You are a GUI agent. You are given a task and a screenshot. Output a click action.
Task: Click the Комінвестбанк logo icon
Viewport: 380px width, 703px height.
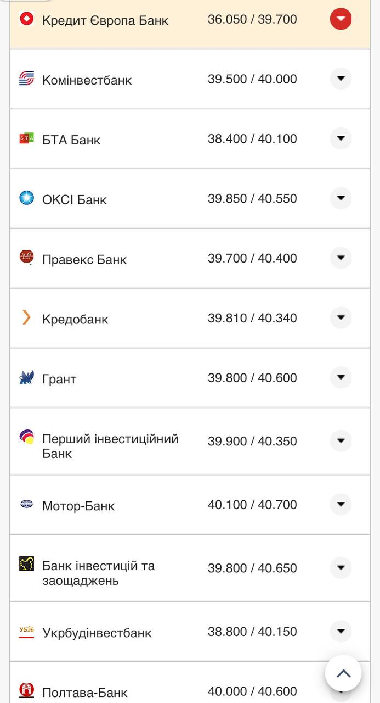click(x=26, y=79)
